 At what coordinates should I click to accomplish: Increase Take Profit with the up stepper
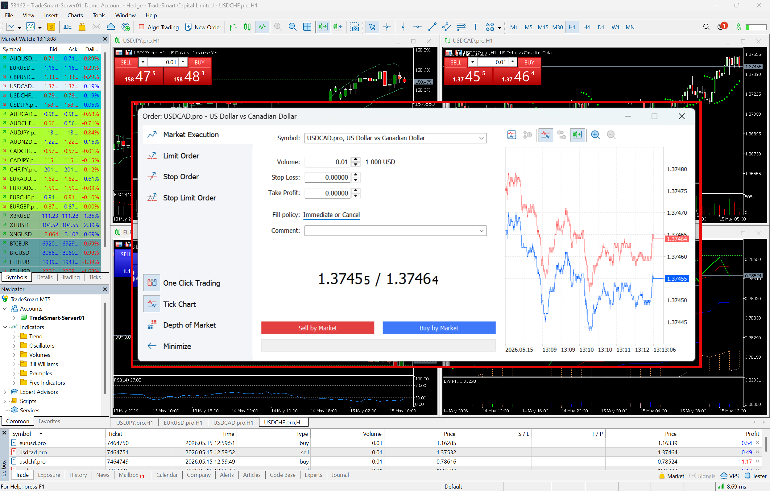point(356,191)
